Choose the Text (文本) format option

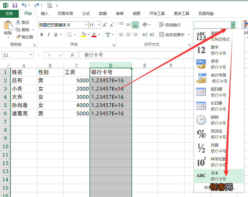tap(219, 176)
